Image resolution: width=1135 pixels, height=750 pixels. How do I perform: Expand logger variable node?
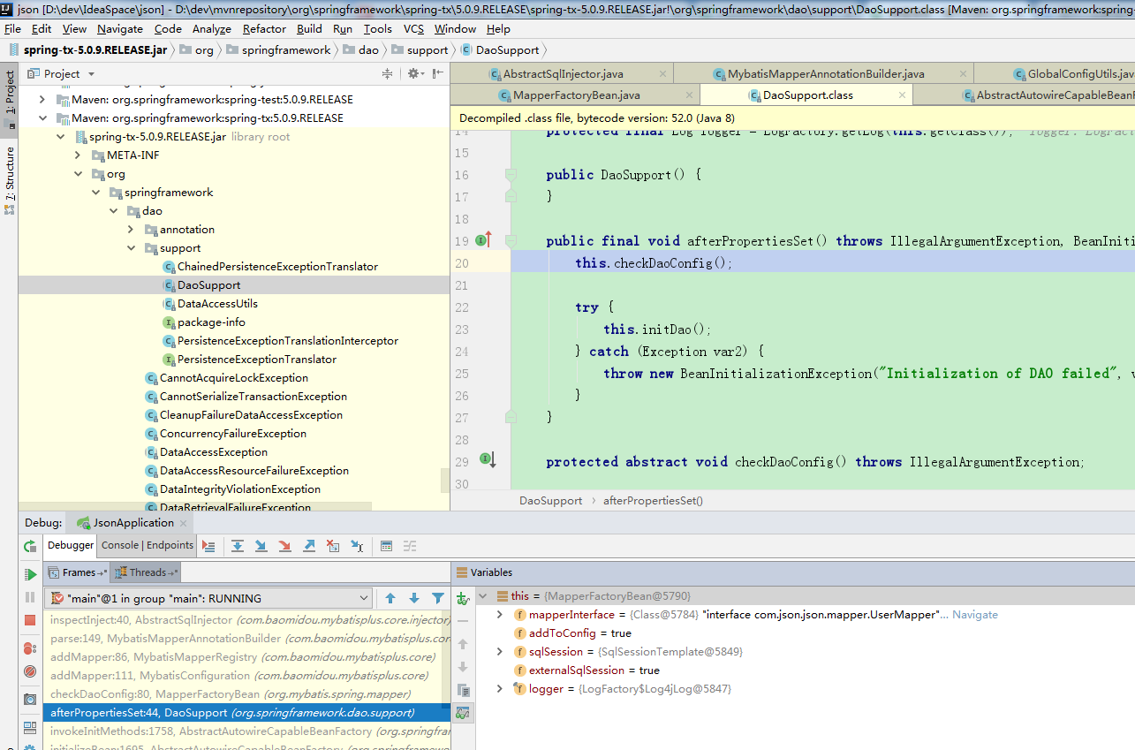[x=499, y=689]
